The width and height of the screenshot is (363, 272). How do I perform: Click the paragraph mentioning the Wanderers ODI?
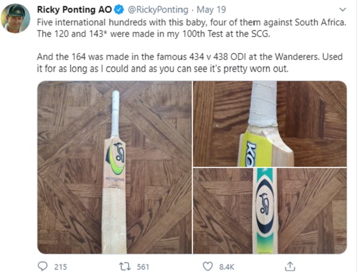189,63
